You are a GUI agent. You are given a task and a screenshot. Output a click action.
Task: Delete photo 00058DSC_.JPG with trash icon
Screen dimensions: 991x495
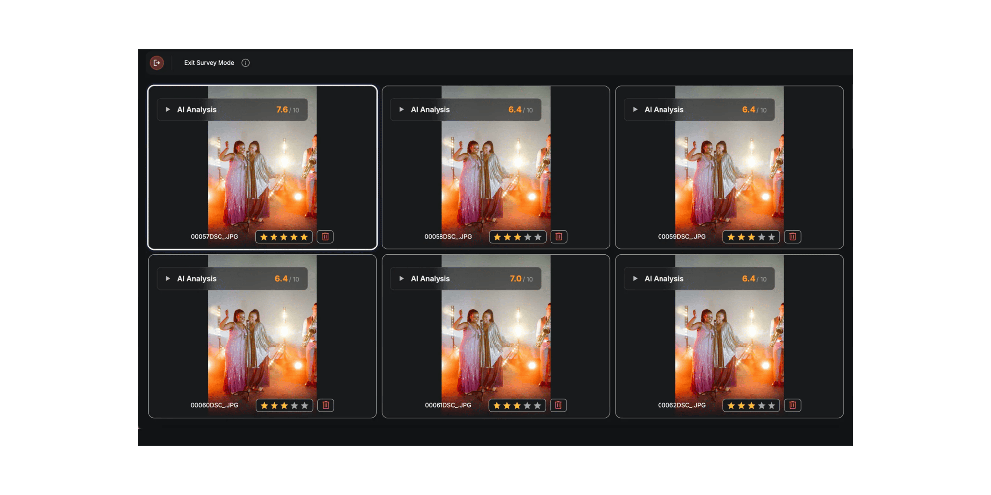pyautogui.click(x=559, y=237)
